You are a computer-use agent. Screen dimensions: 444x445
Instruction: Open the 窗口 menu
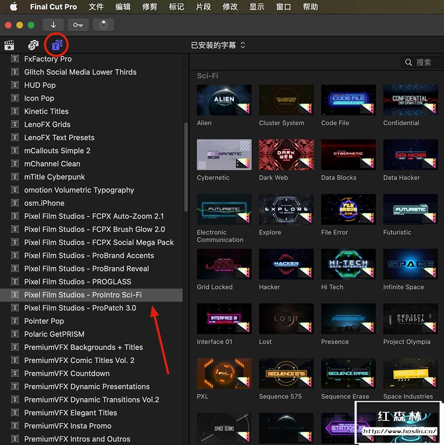click(x=284, y=7)
